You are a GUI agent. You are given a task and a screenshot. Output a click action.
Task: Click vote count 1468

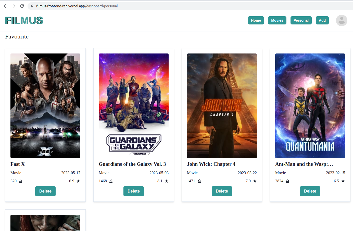click(103, 181)
